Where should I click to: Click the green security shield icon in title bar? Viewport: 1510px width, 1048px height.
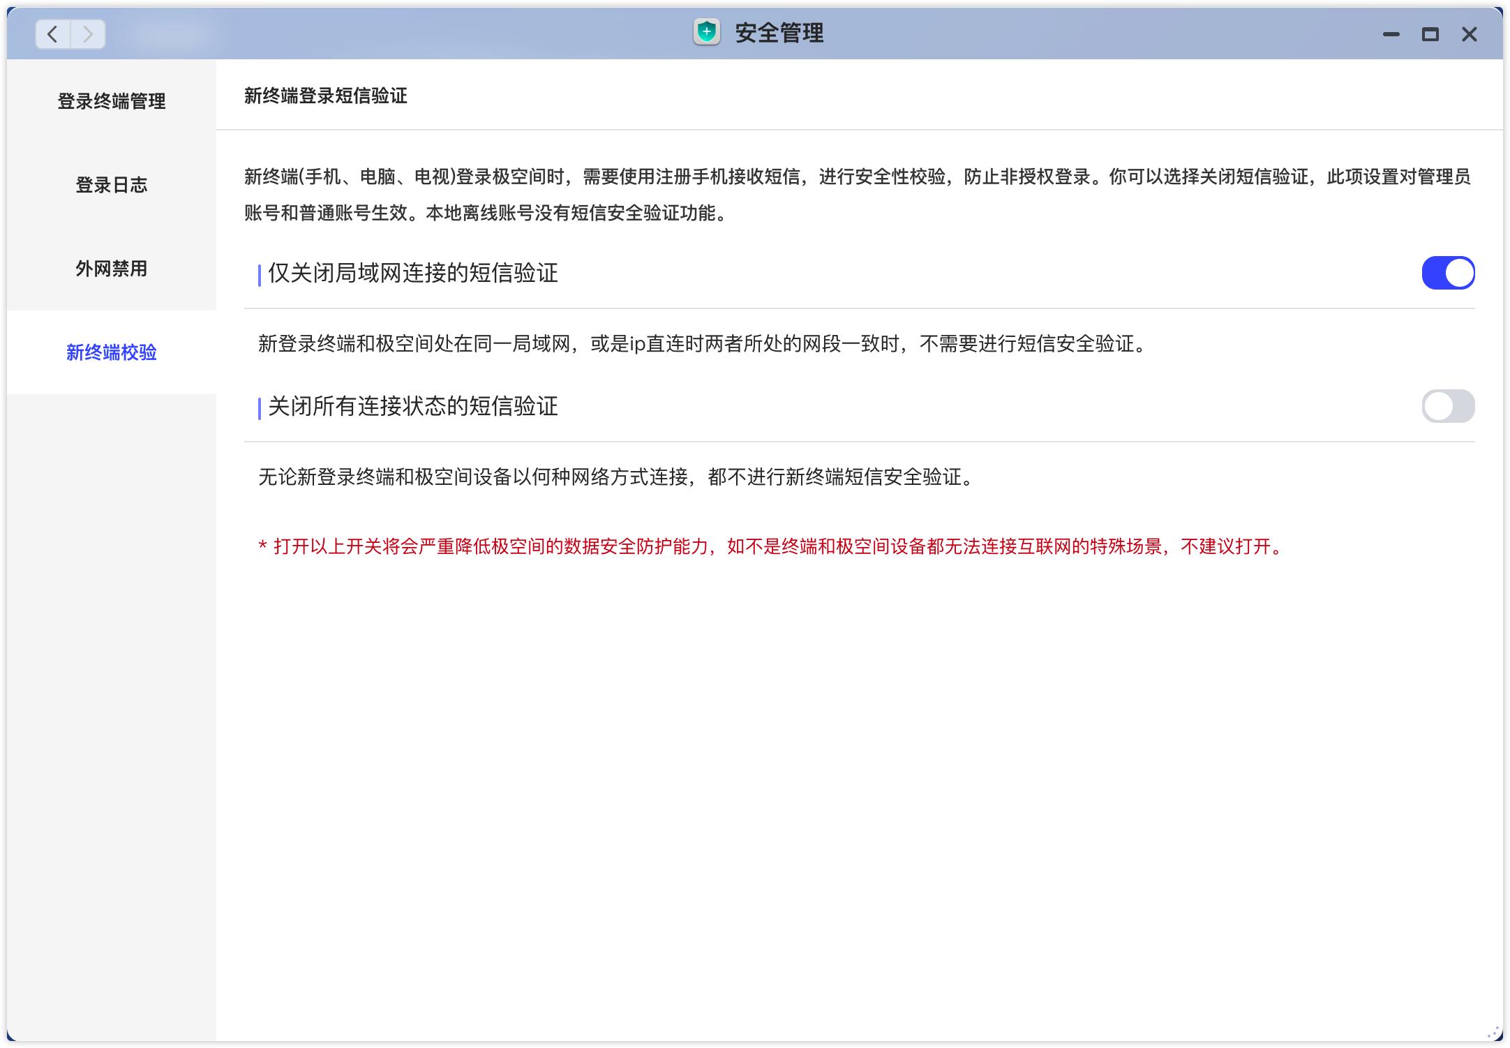point(708,32)
